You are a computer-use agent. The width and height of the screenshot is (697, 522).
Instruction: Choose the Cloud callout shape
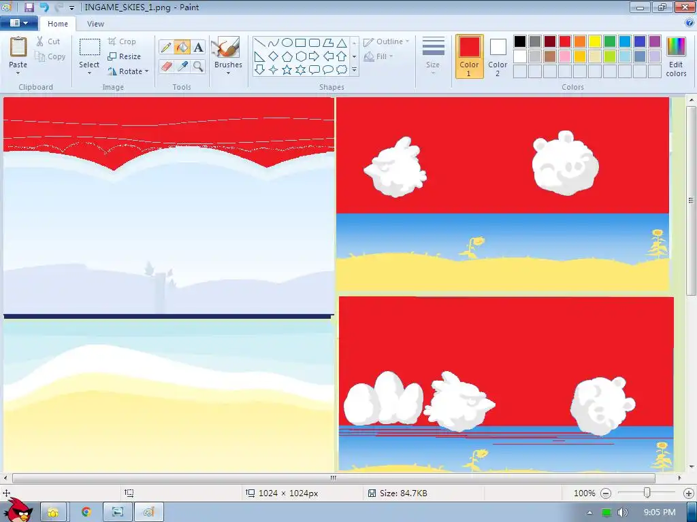(x=342, y=70)
